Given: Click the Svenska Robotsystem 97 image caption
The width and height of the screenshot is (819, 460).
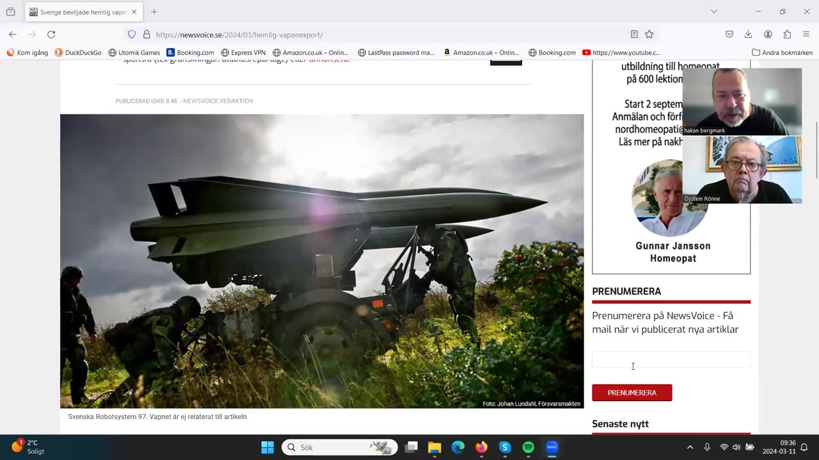Looking at the screenshot, I should point(157,417).
